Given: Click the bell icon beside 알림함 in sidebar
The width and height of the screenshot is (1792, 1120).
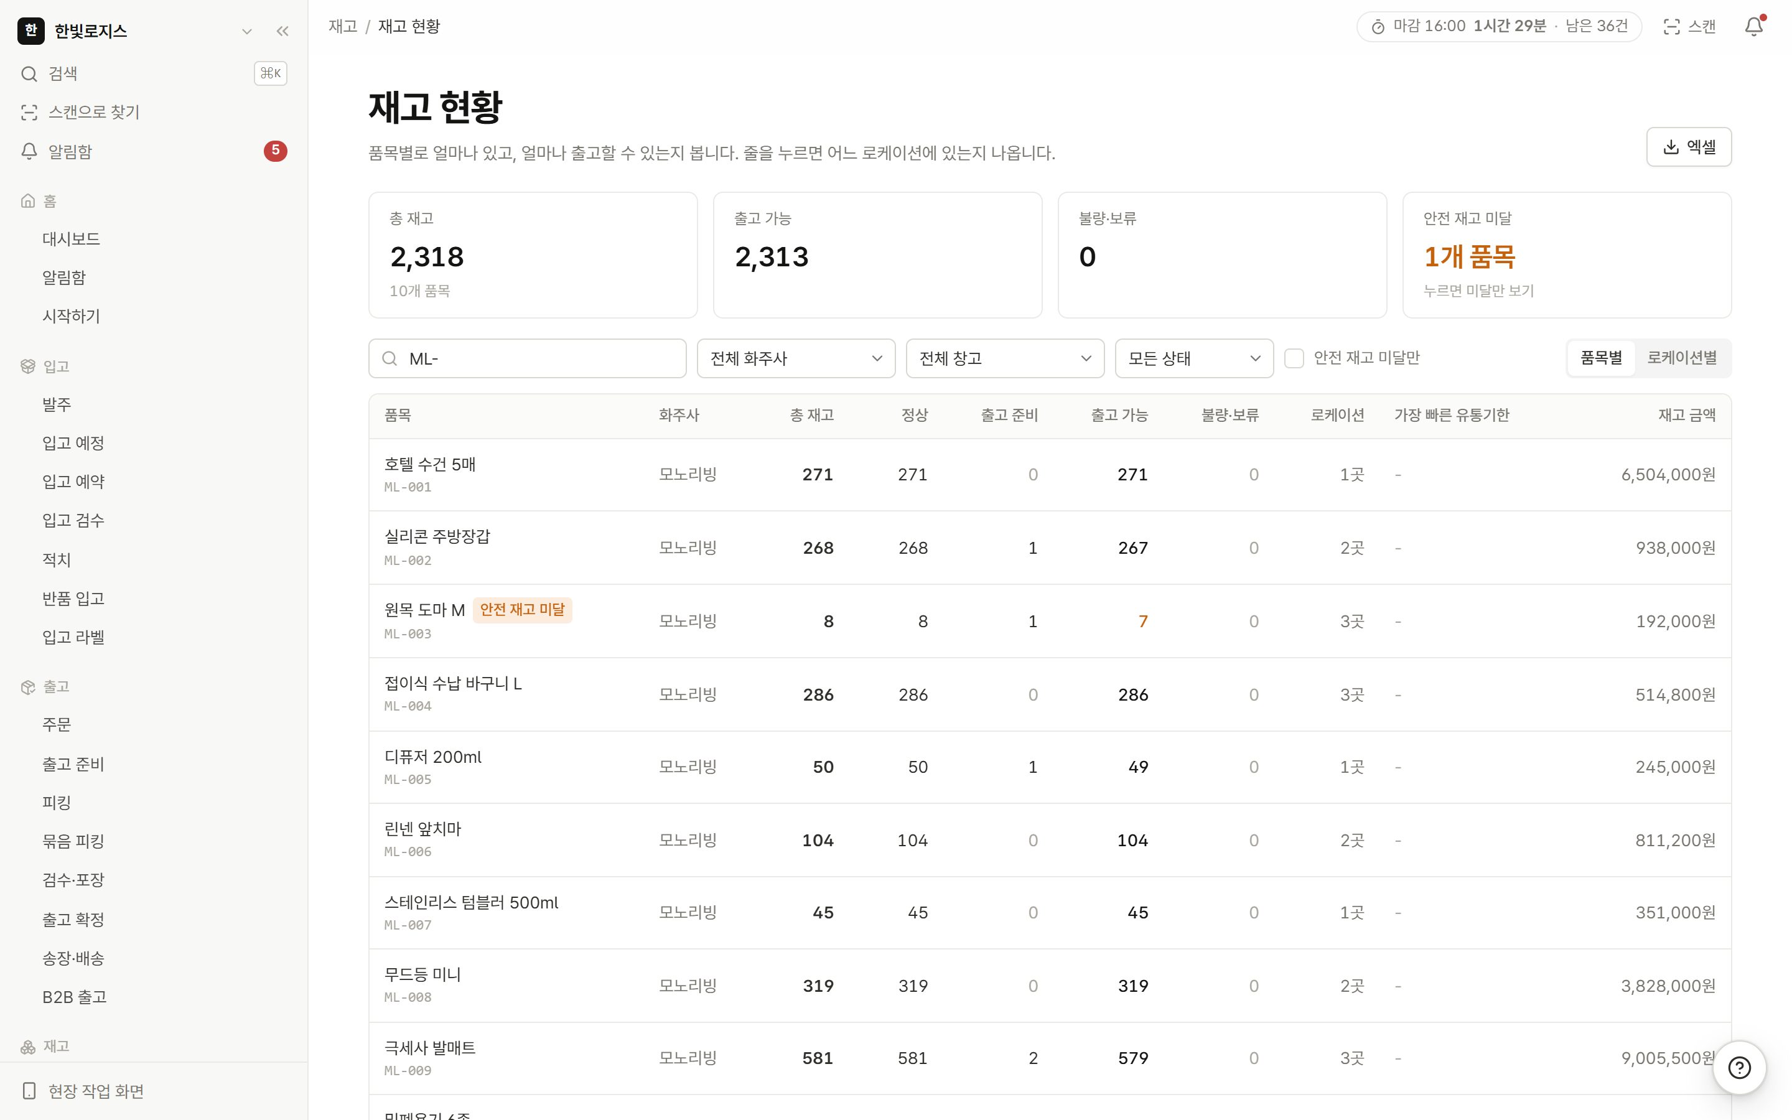Looking at the screenshot, I should [29, 151].
